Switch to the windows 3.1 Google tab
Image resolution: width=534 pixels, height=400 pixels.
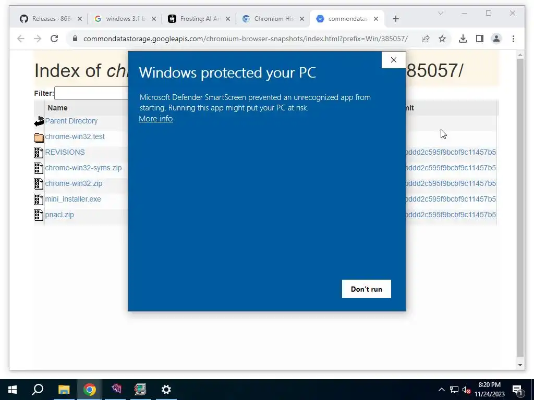click(x=125, y=19)
